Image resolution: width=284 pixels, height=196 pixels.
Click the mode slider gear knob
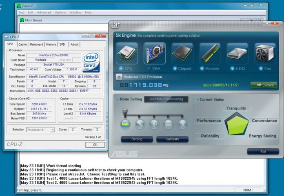click(124, 112)
